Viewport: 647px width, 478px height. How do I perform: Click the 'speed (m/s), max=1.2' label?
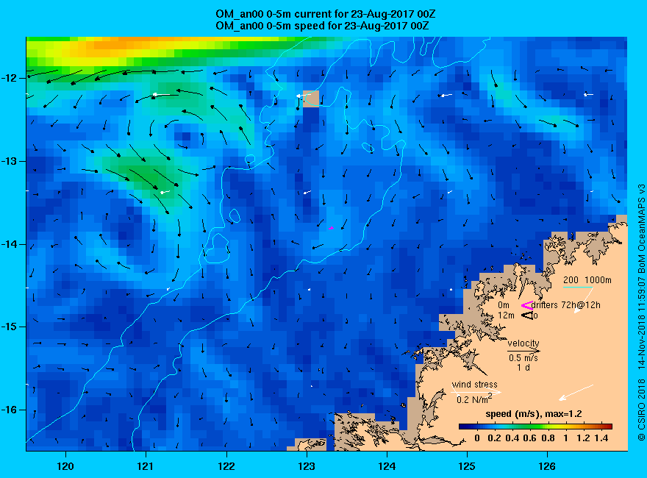534,414
